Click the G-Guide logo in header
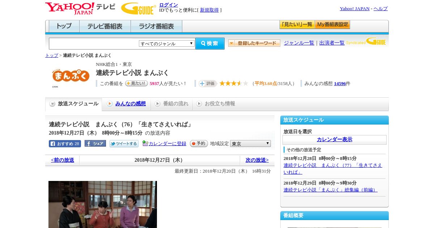 pos(139,8)
